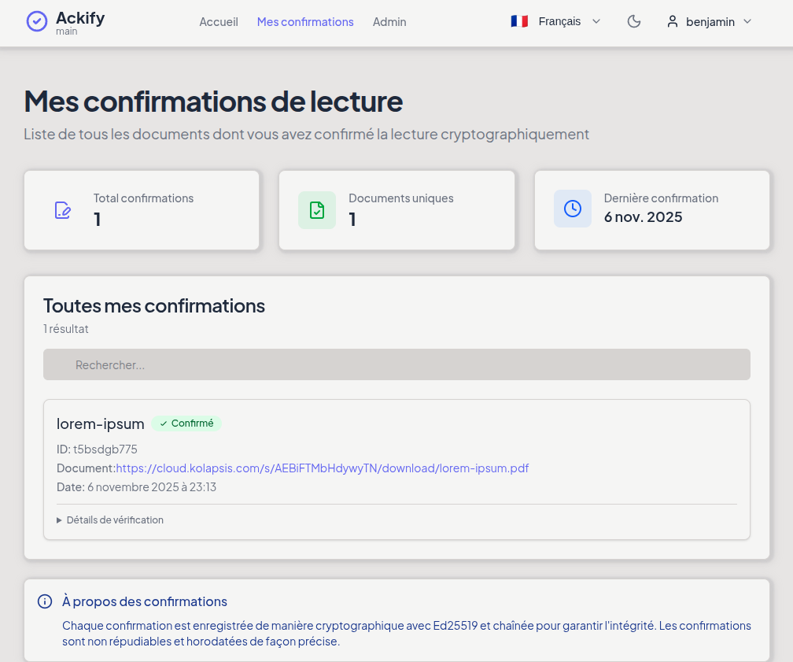Click the Ackify checkmark logo icon
The height and width of the screenshot is (662, 793).
(37, 21)
